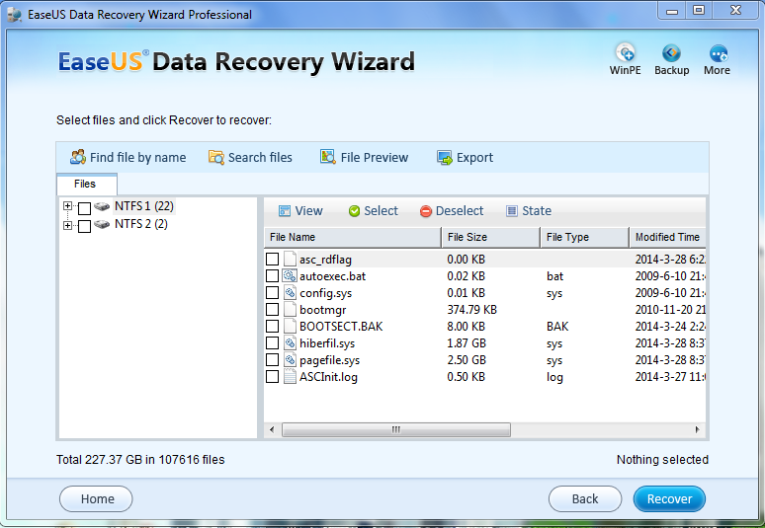Click Select with green check icon
Viewport: 765px width, 528px height.
(x=374, y=211)
